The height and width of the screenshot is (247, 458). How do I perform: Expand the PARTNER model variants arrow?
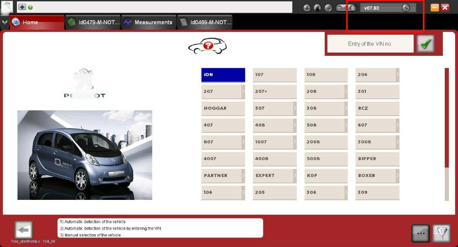pos(243,176)
